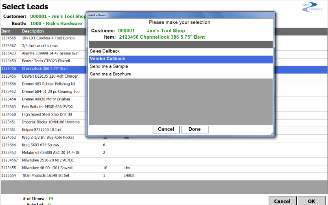This screenshot has height=205, width=328.
Task: Click booth 1000 - Rick's Hardware text
Action: [x=56, y=24]
